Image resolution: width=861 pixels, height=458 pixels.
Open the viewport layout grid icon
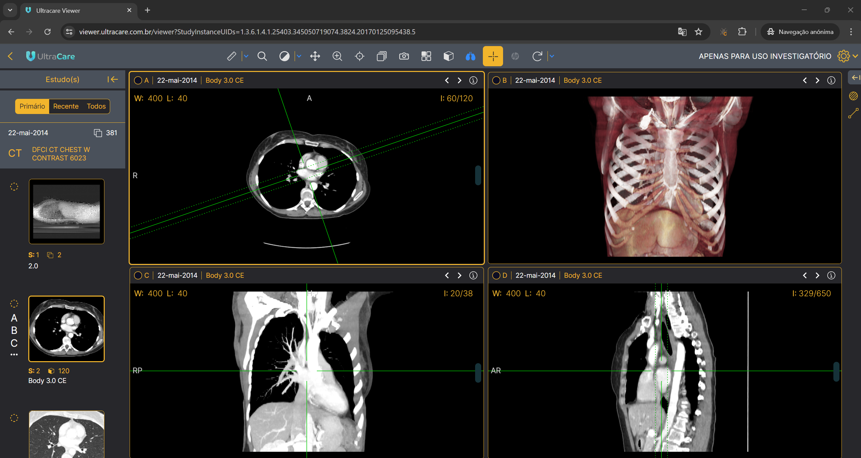point(426,56)
